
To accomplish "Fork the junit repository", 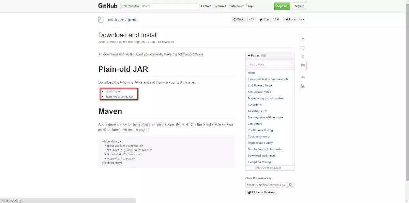I will pos(290,20).
